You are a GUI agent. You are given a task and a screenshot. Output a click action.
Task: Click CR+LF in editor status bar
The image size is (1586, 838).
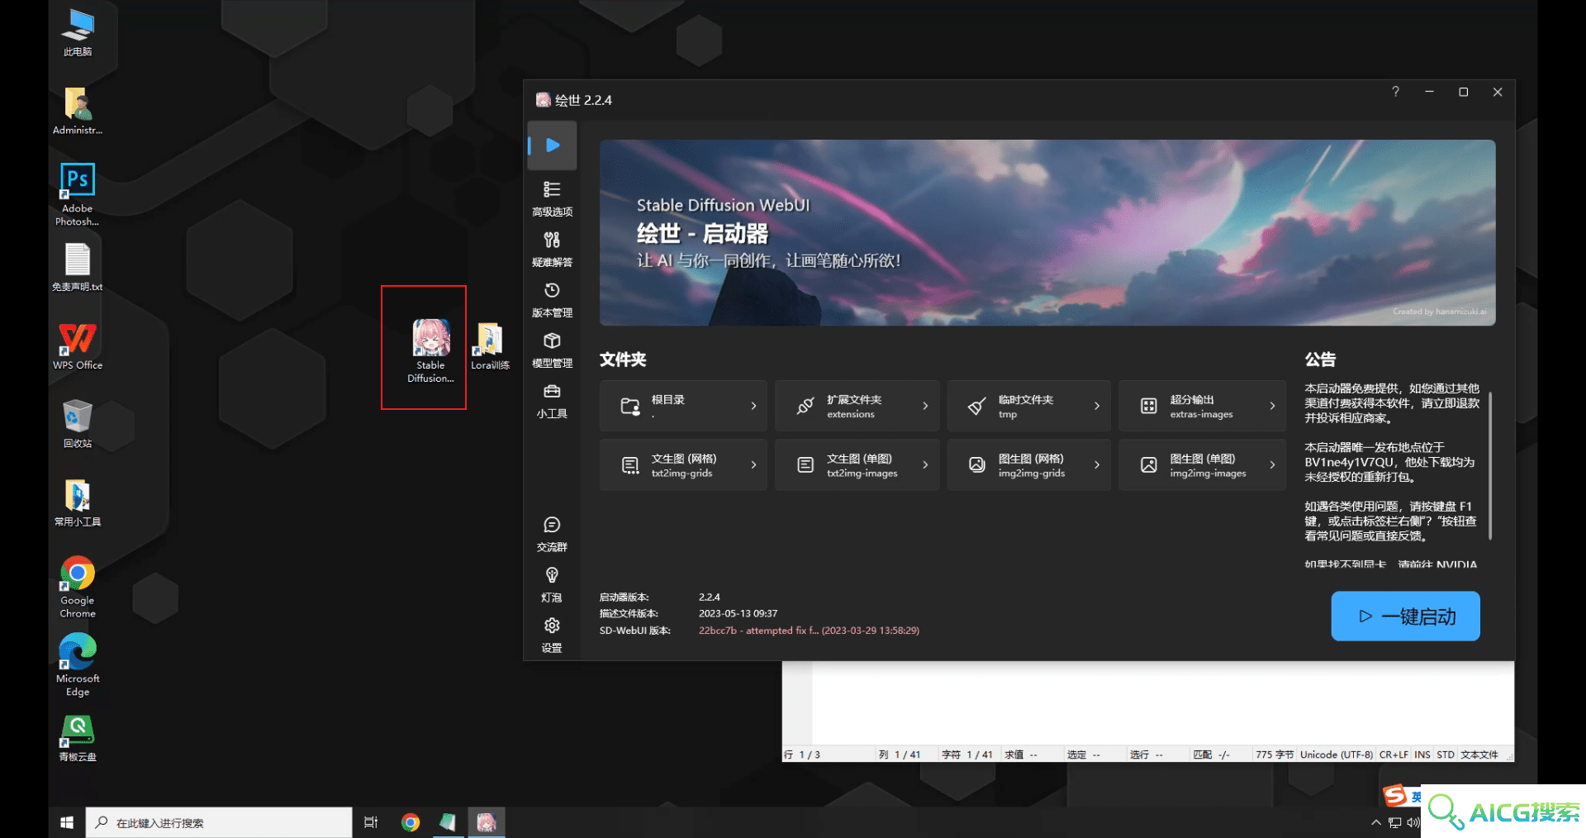1394,755
